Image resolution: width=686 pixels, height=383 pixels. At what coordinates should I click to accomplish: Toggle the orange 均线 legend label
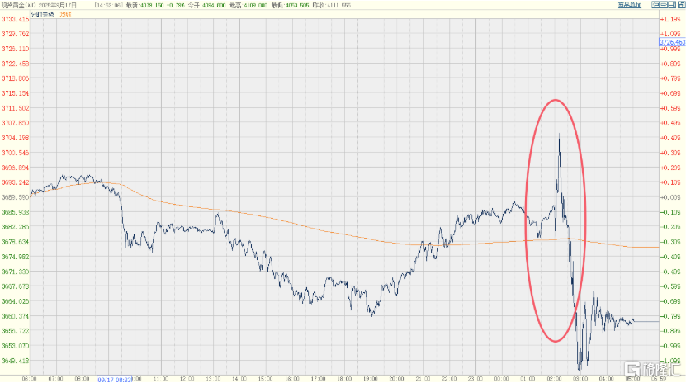click(65, 15)
